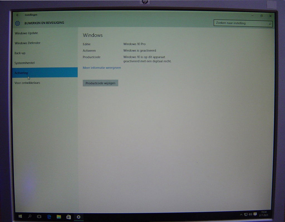Click the Editie label
285x222 pixels.
87,44
